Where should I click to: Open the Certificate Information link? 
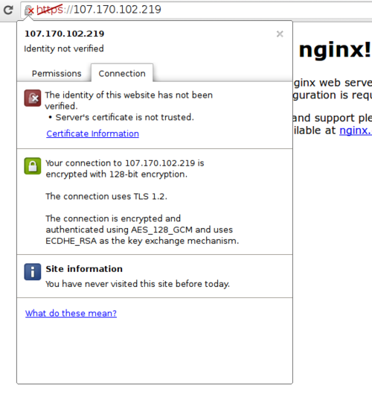92,133
